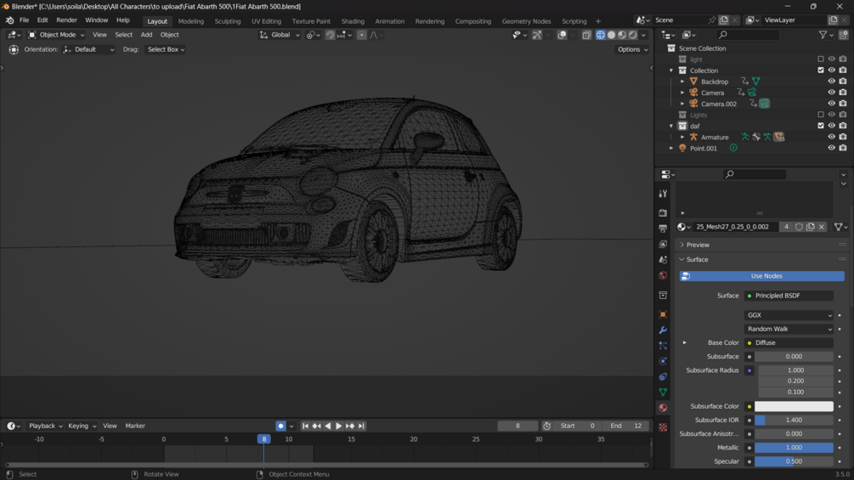854x480 pixels.
Task: Open the World properties tab
Action: coord(663,276)
